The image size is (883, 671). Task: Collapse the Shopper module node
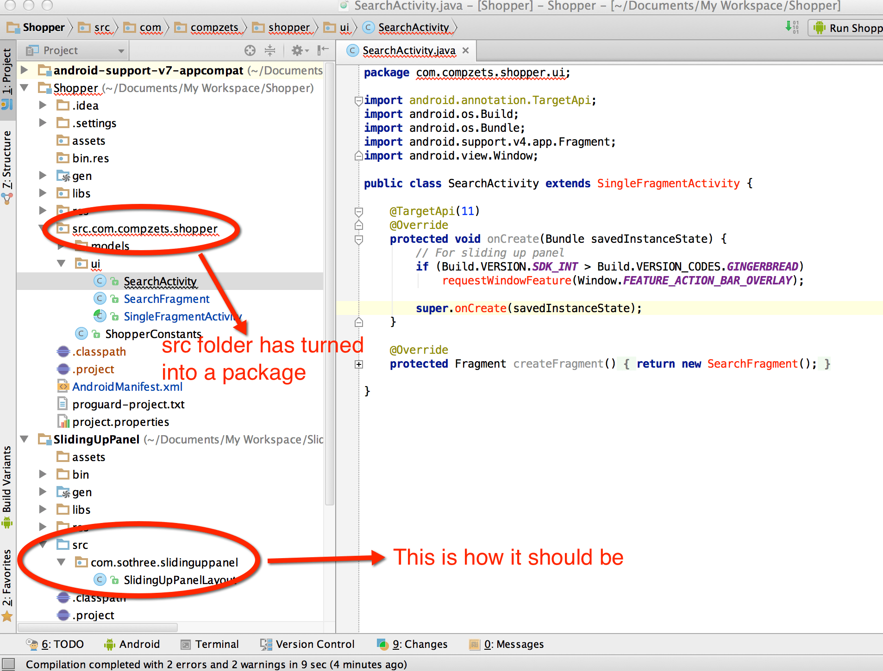(25, 87)
